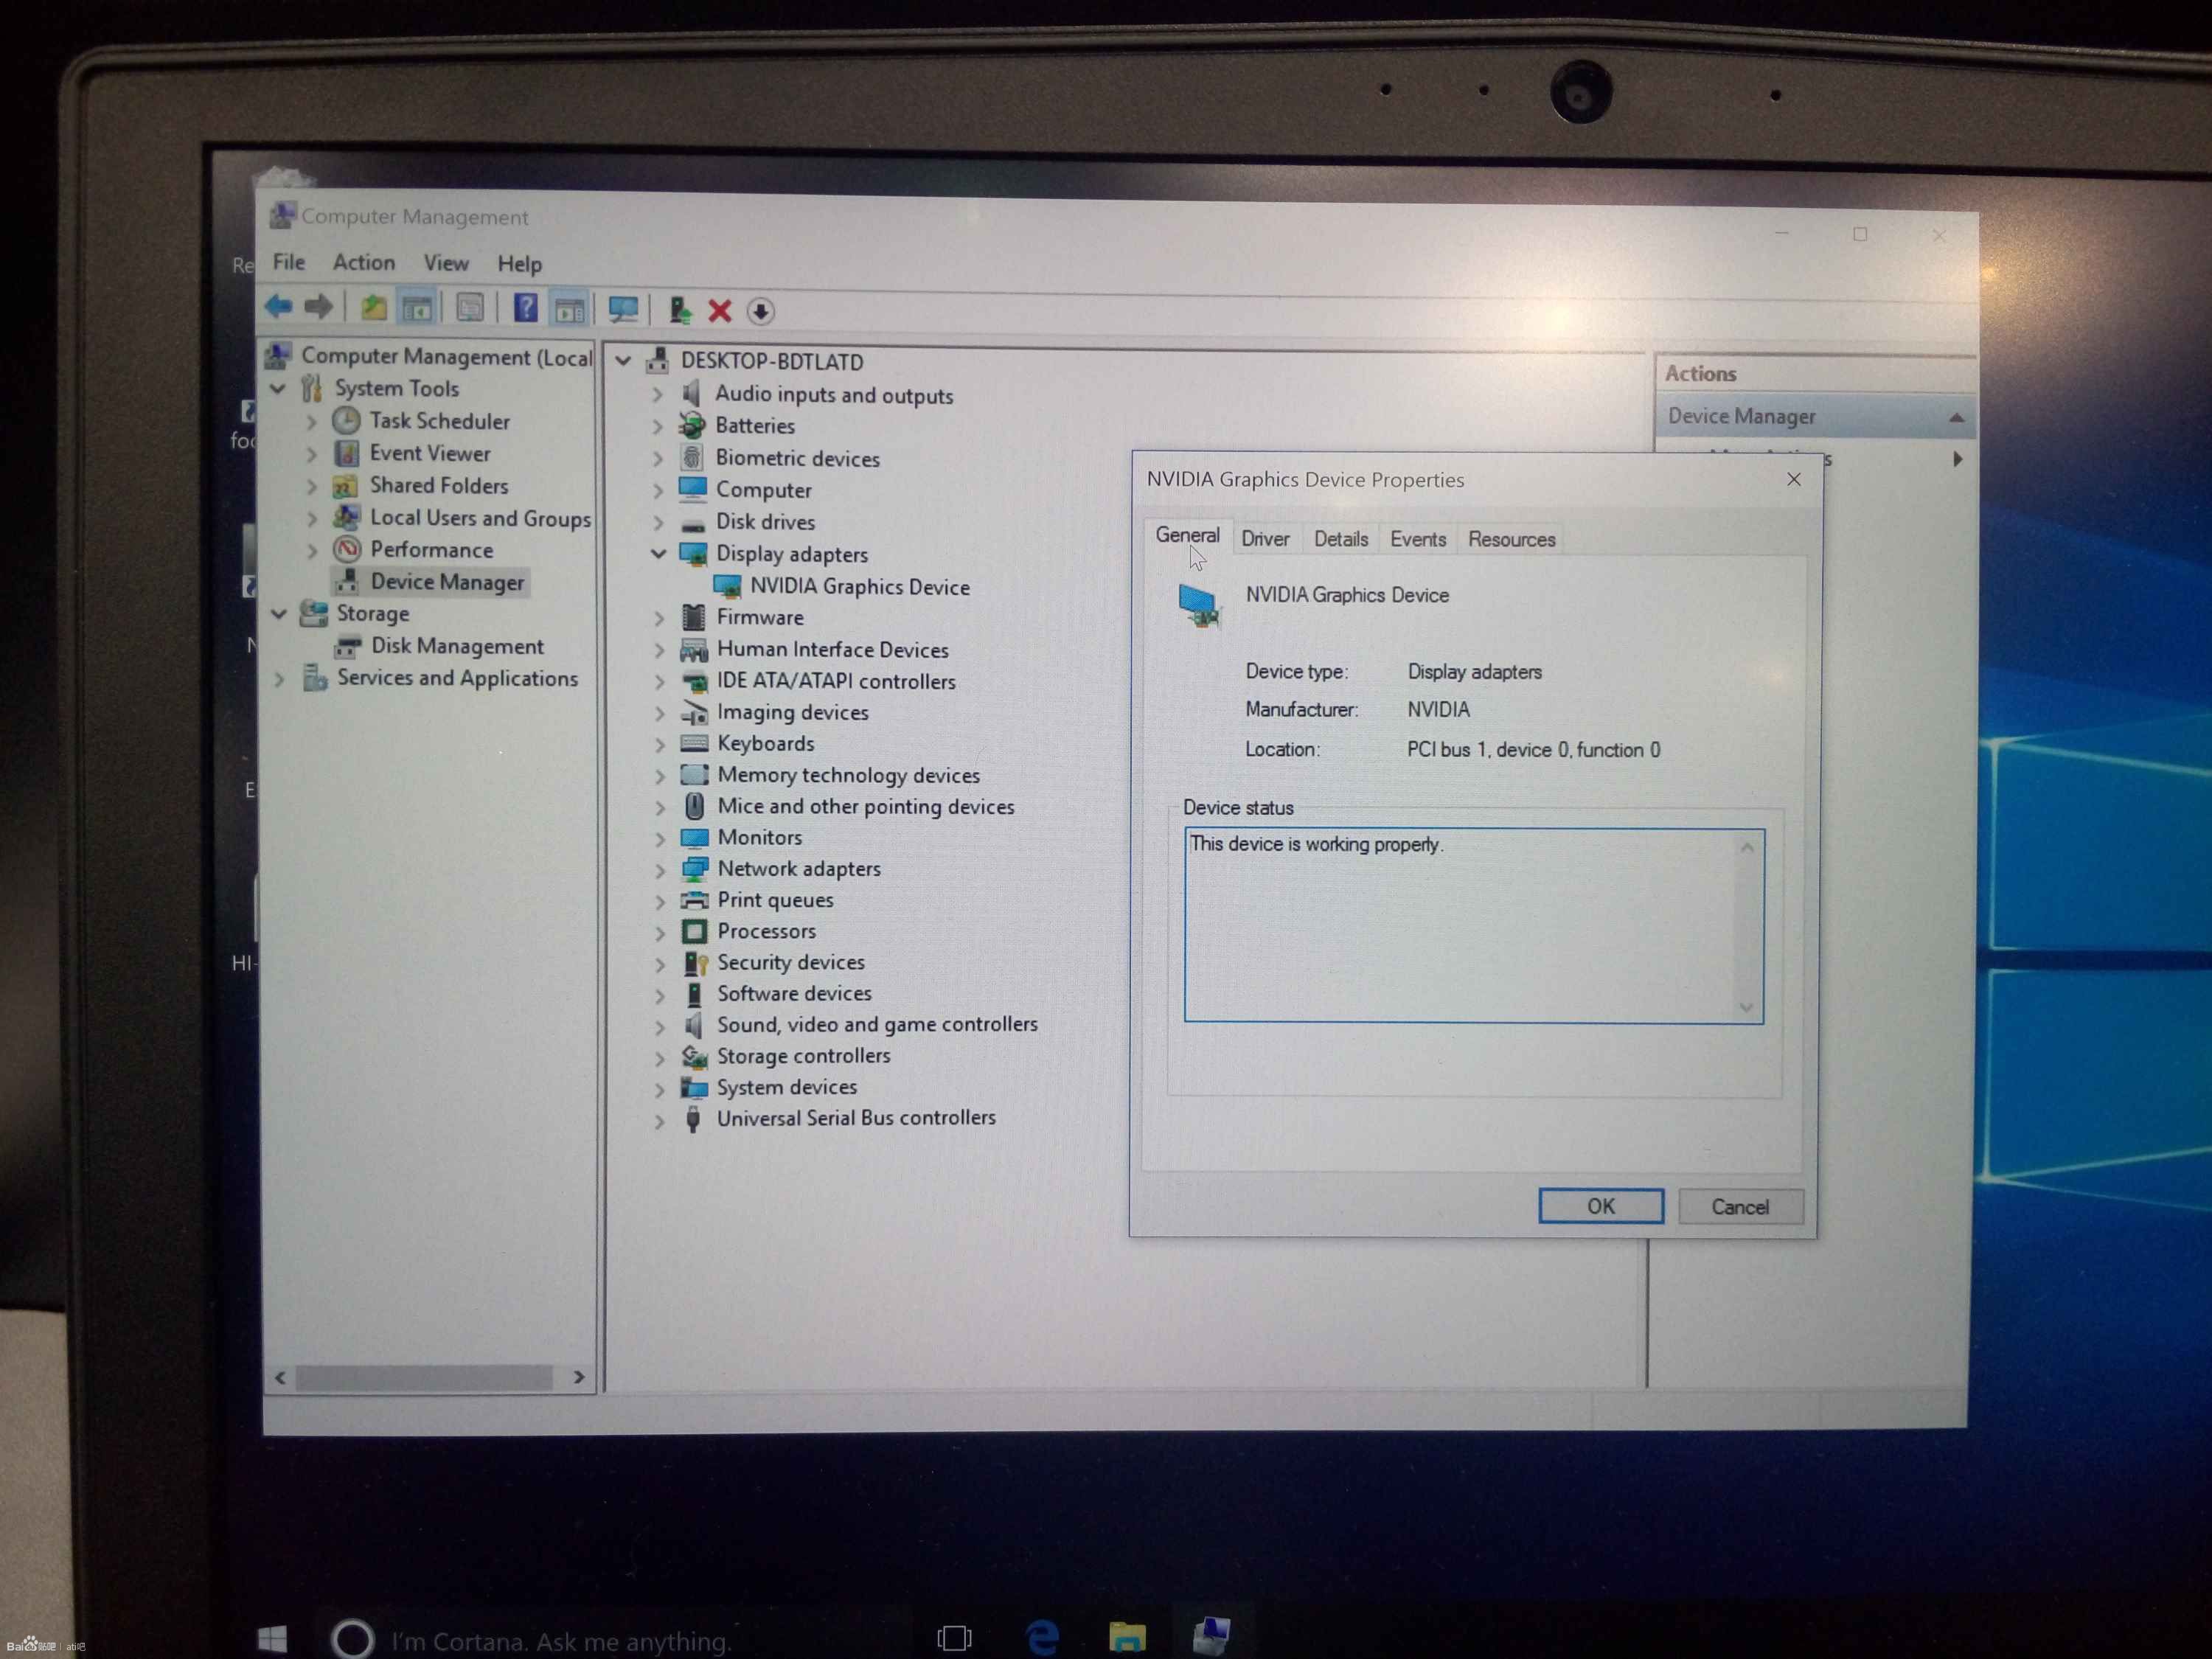
Task: Select Event Viewer in the tree
Action: [x=430, y=453]
